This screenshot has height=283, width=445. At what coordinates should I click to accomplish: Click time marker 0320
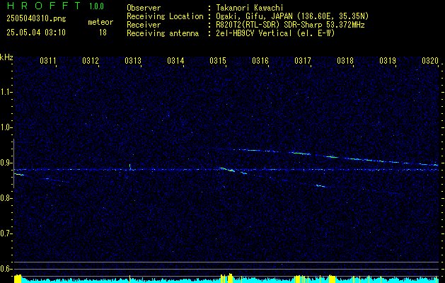430,60
